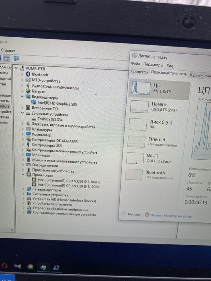Click the Встроенное ПО firmware icon
The width and height of the screenshot is (211, 281).
28,108
